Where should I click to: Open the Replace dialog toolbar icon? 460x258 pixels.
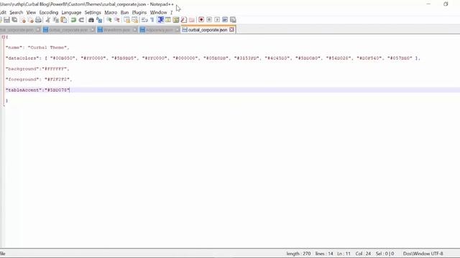pyautogui.click(x=99, y=20)
